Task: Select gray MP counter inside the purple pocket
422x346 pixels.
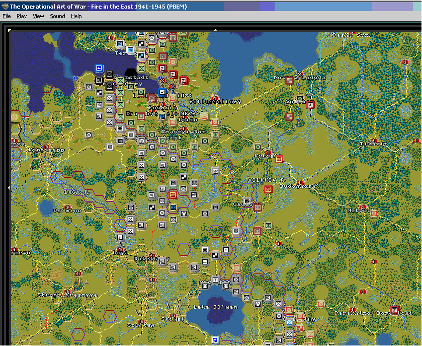Action: click(215, 171)
